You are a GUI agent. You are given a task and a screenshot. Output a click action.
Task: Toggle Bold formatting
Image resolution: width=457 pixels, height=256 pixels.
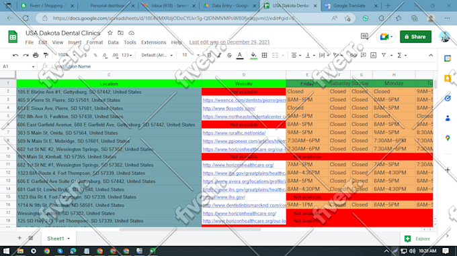click(x=209, y=55)
